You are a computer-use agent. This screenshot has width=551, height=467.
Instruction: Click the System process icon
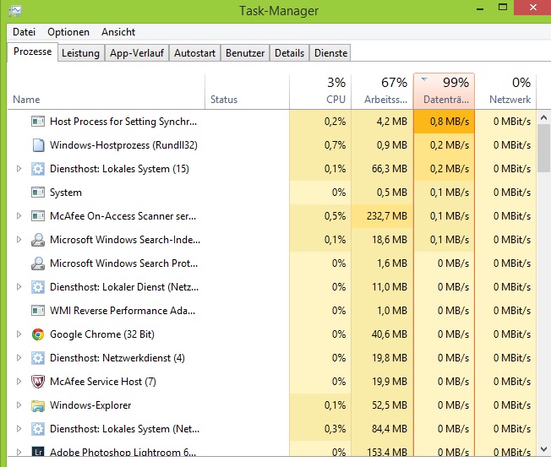(38, 193)
